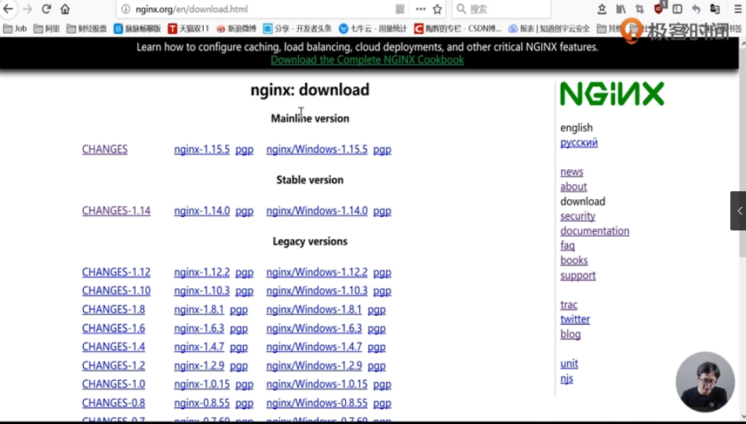Open the 新浪微博 bookmark

pos(236,28)
